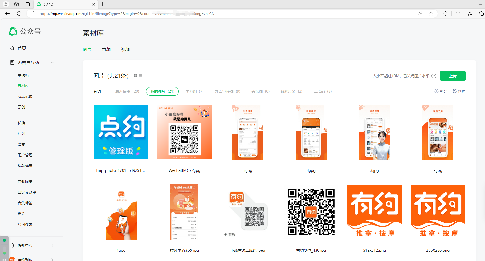Open 原创 in the sidebar

point(21,107)
